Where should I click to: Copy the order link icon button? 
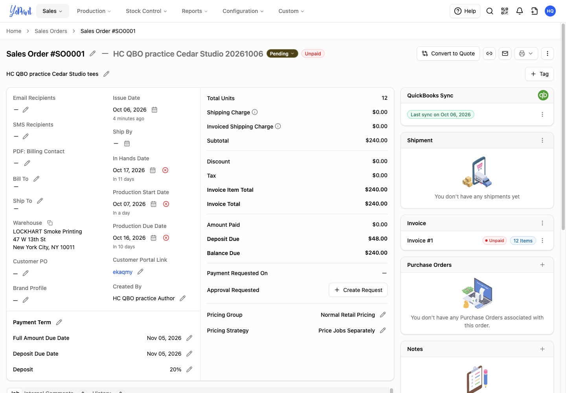click(x=489, y=53)
